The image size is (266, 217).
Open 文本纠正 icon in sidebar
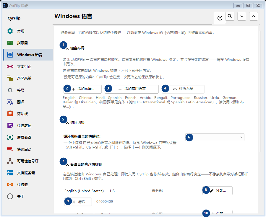coord(10,66)
